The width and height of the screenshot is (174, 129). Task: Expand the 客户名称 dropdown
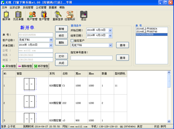pyautogui.click(x=51, y=40)
